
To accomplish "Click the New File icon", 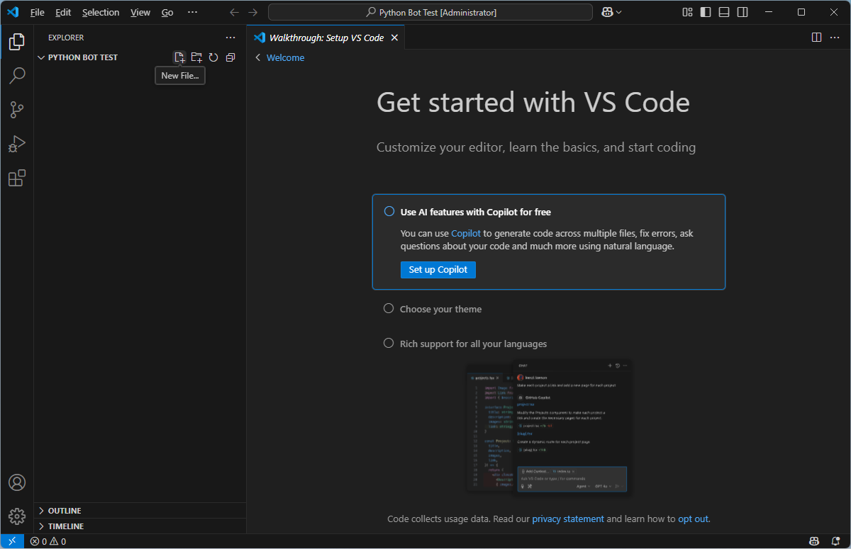I will point(179,57).
